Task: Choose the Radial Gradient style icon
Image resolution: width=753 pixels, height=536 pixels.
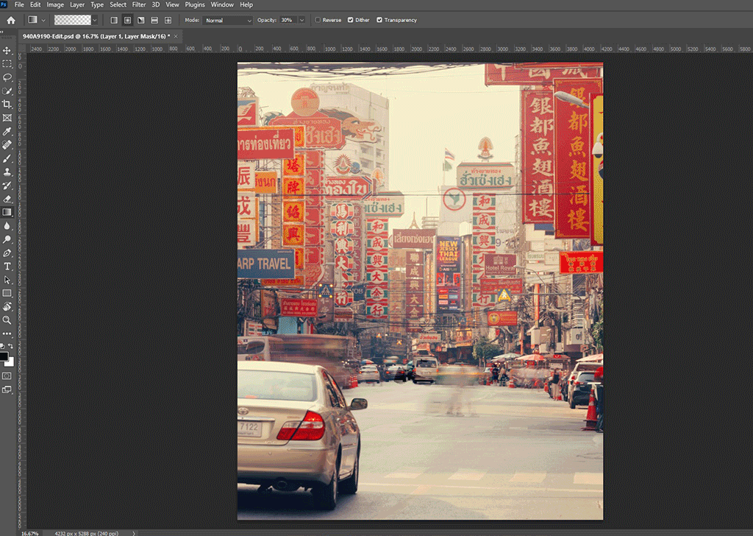Action: pyautogui.click(x=127, y=20)
